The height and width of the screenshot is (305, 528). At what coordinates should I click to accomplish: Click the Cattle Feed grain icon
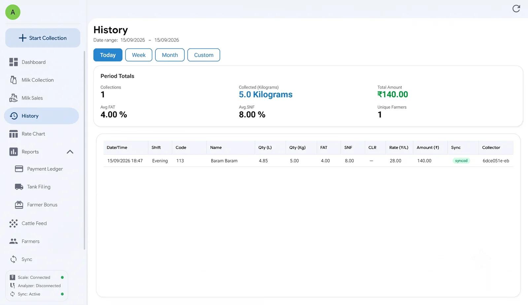14,223
